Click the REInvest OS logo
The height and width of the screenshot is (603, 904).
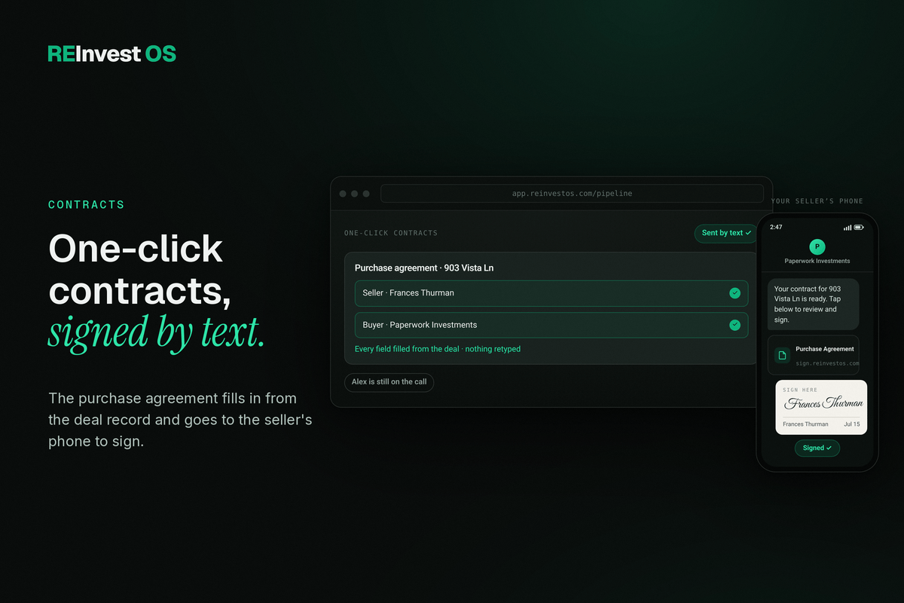[111, 54]
